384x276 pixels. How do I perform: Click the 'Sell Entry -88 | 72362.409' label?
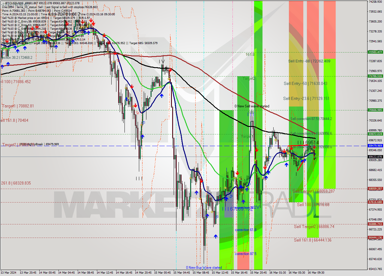309,61
